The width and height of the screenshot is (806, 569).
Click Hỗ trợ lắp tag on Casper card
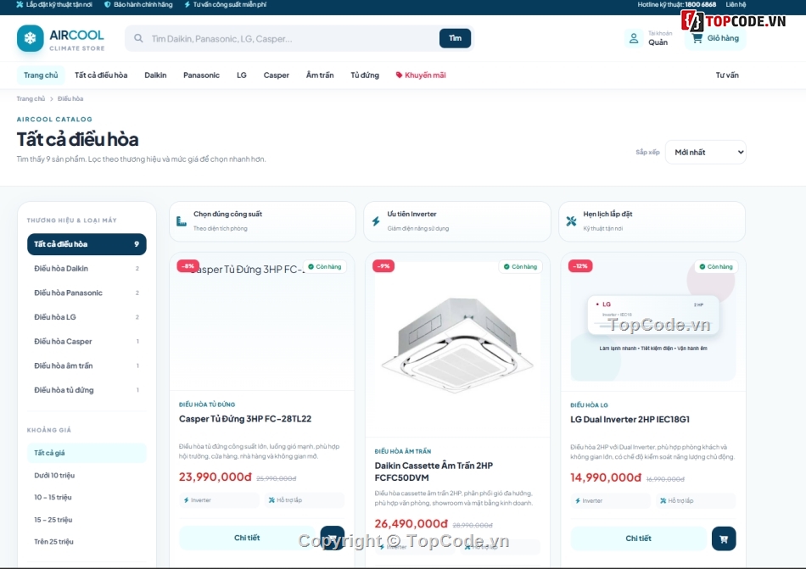[x=305, y=500]
